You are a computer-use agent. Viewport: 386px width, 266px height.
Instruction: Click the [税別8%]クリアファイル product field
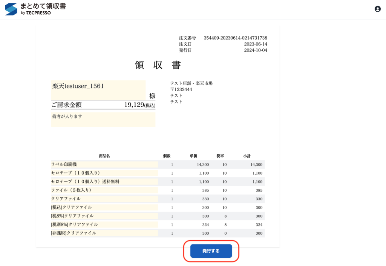point(104,224)
